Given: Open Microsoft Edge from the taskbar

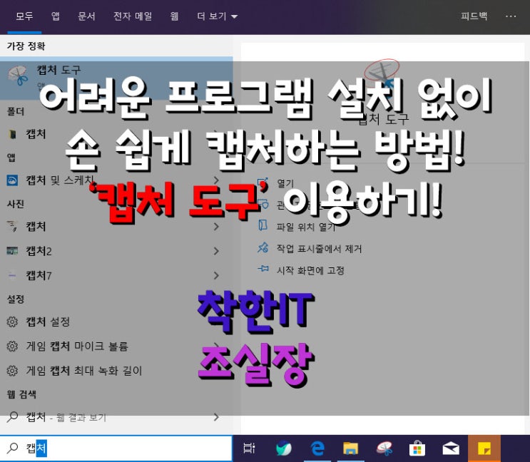Looking at the screenshot, I should point(317,448).
